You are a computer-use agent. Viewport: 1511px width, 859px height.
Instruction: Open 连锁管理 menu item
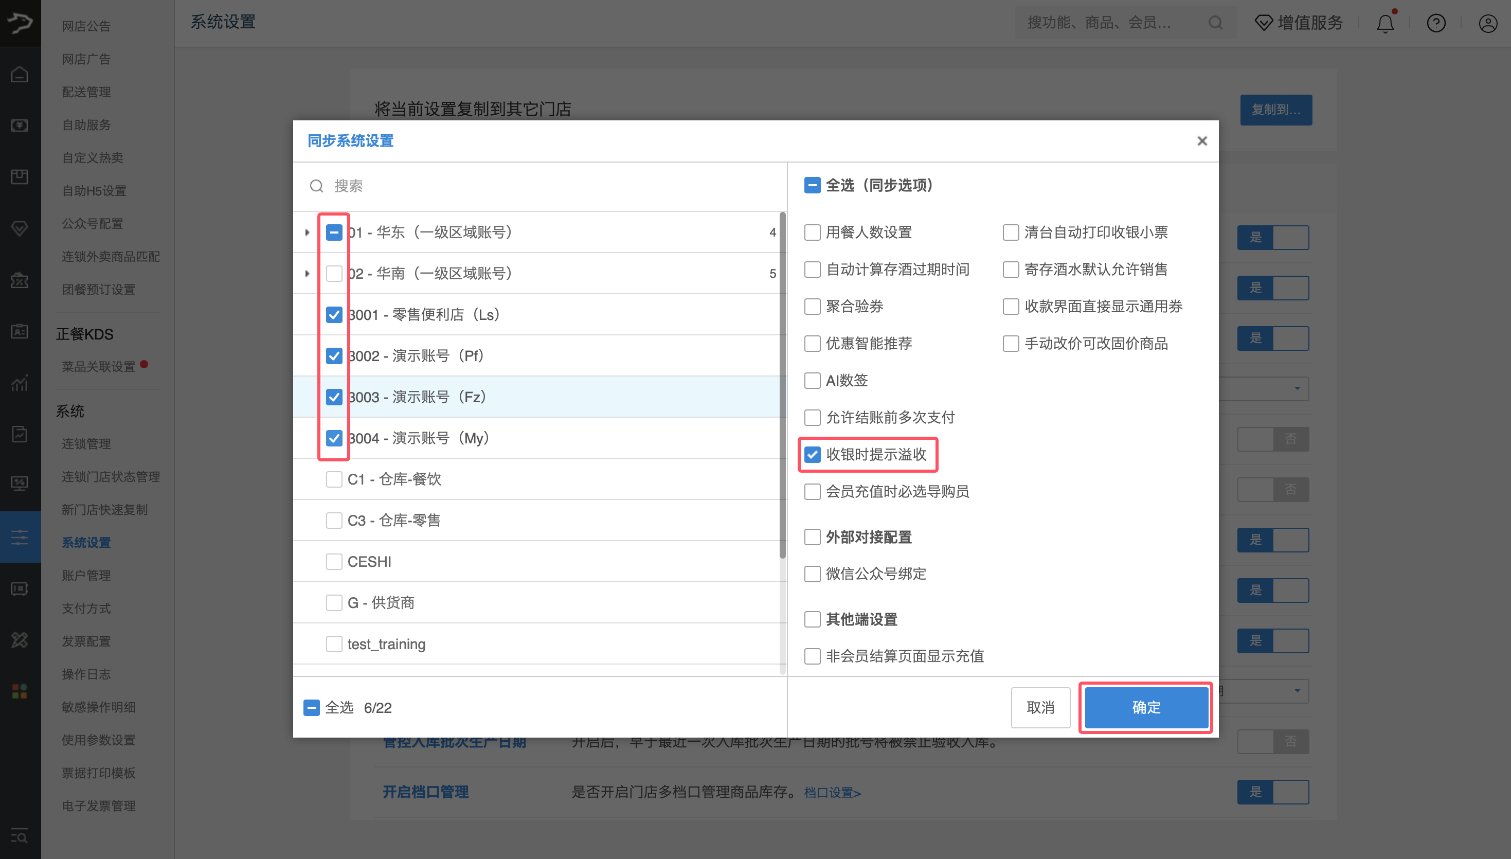[86, 444]
